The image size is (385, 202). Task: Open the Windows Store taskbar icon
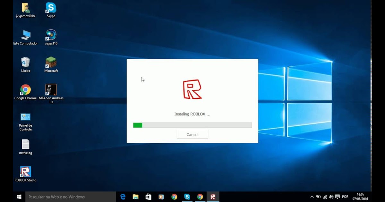pos(148,197)
